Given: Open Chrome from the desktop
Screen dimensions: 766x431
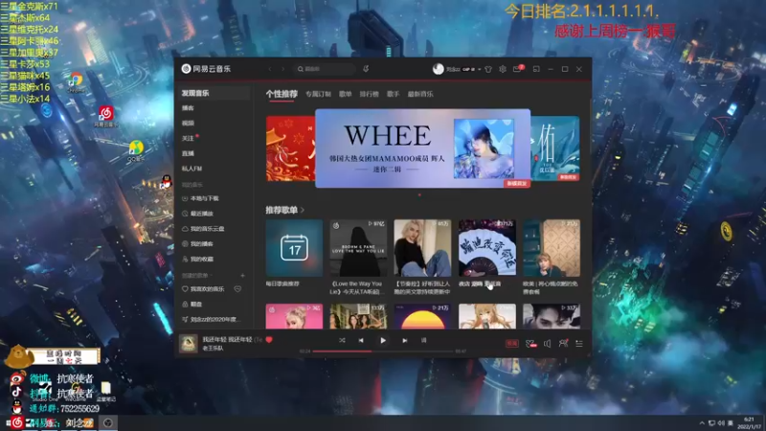Looking at the screenshot, I should (76, 81).
